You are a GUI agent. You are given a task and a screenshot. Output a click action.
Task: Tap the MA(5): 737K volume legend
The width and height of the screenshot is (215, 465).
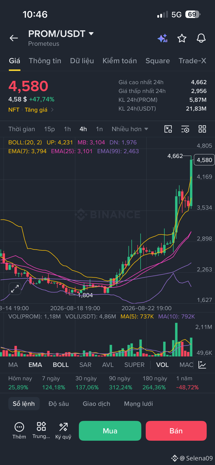tap(137, 317)
